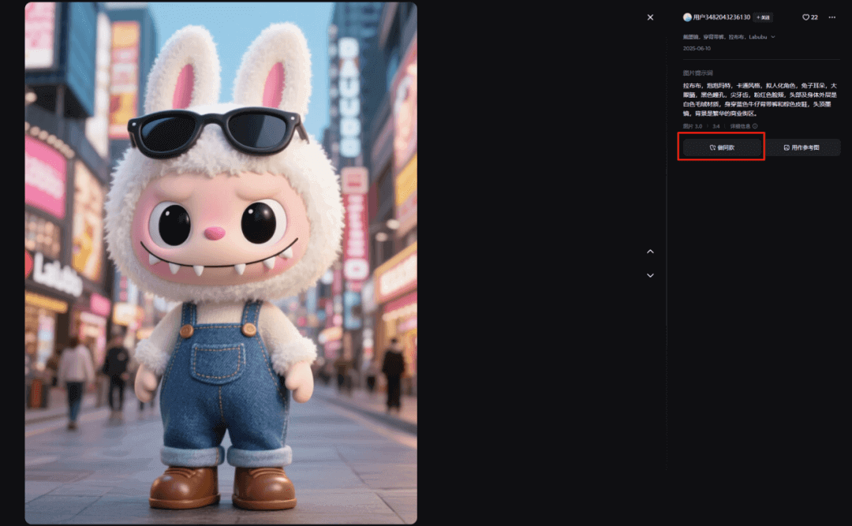
Task: Toggle follow with the +关注 button
Action: coord(763,17)
